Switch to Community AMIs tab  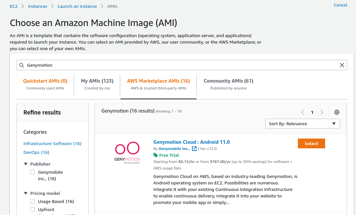coord(228,84)
